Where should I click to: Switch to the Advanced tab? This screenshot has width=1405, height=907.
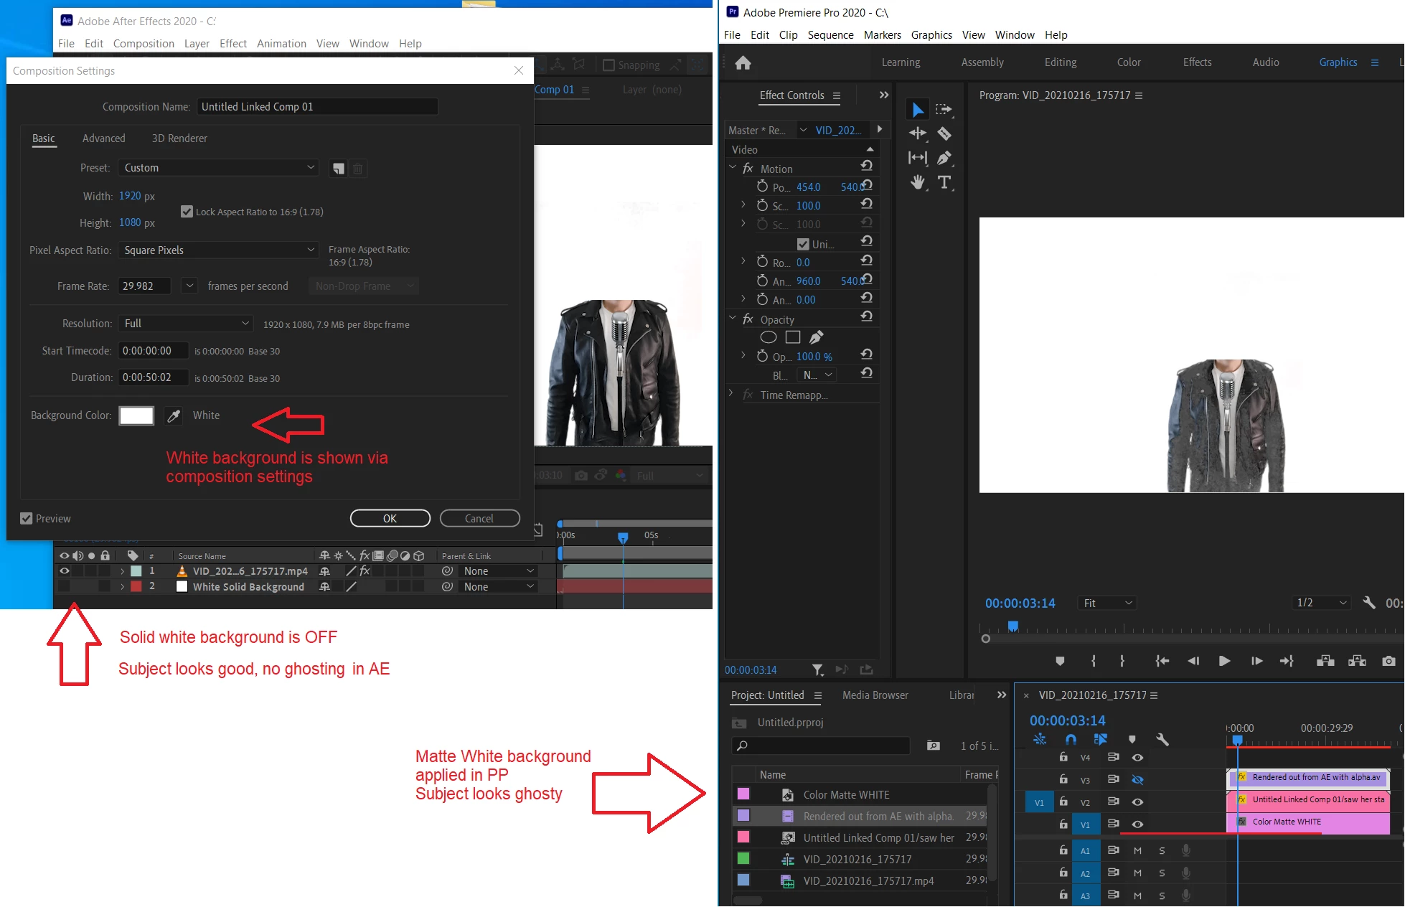tap(103, 138)
